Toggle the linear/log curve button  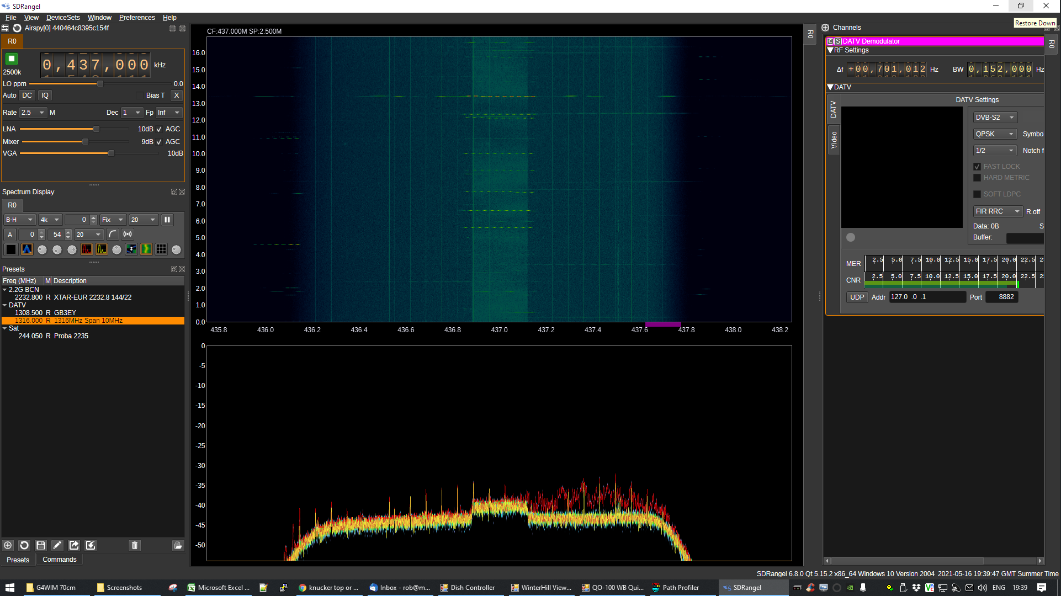(x=112, y=235)
